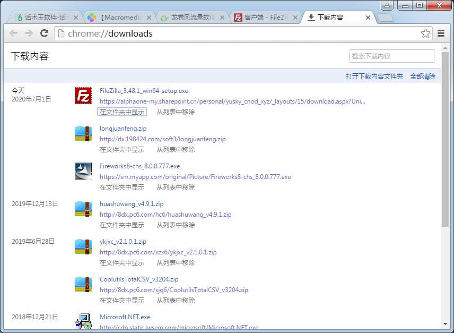Viewport: 454px width, 333px height.
Task: Remove huashuwang_v4.9.1.zip from the list
Action: click(176, 225)
